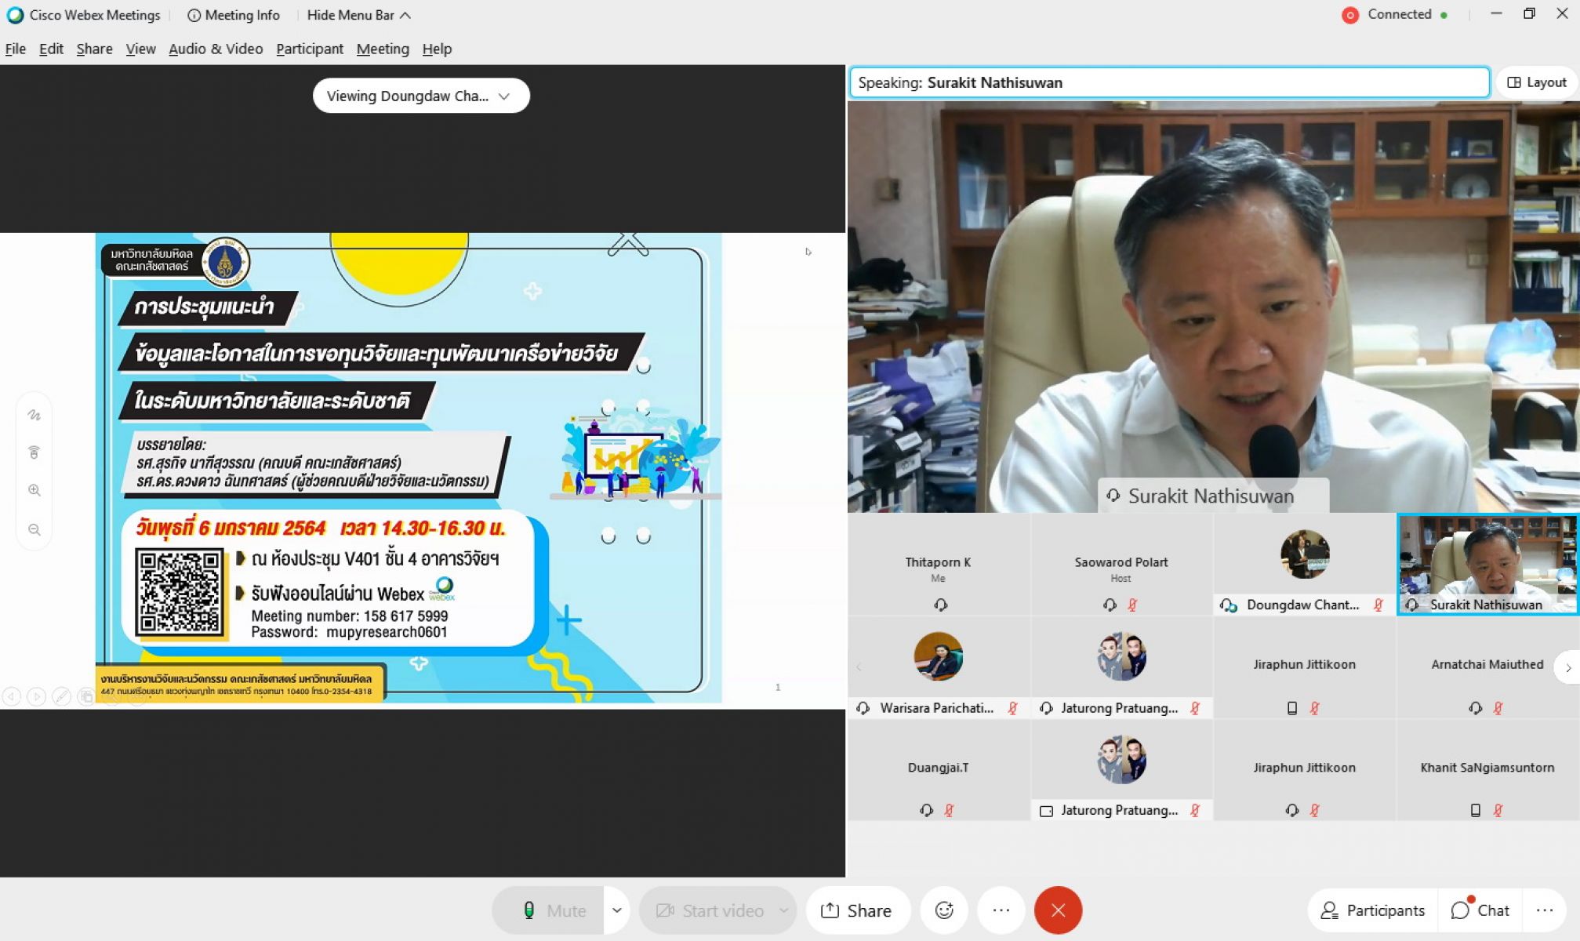Open the Participant menu
1580x941 pixels.
point(310,49)
